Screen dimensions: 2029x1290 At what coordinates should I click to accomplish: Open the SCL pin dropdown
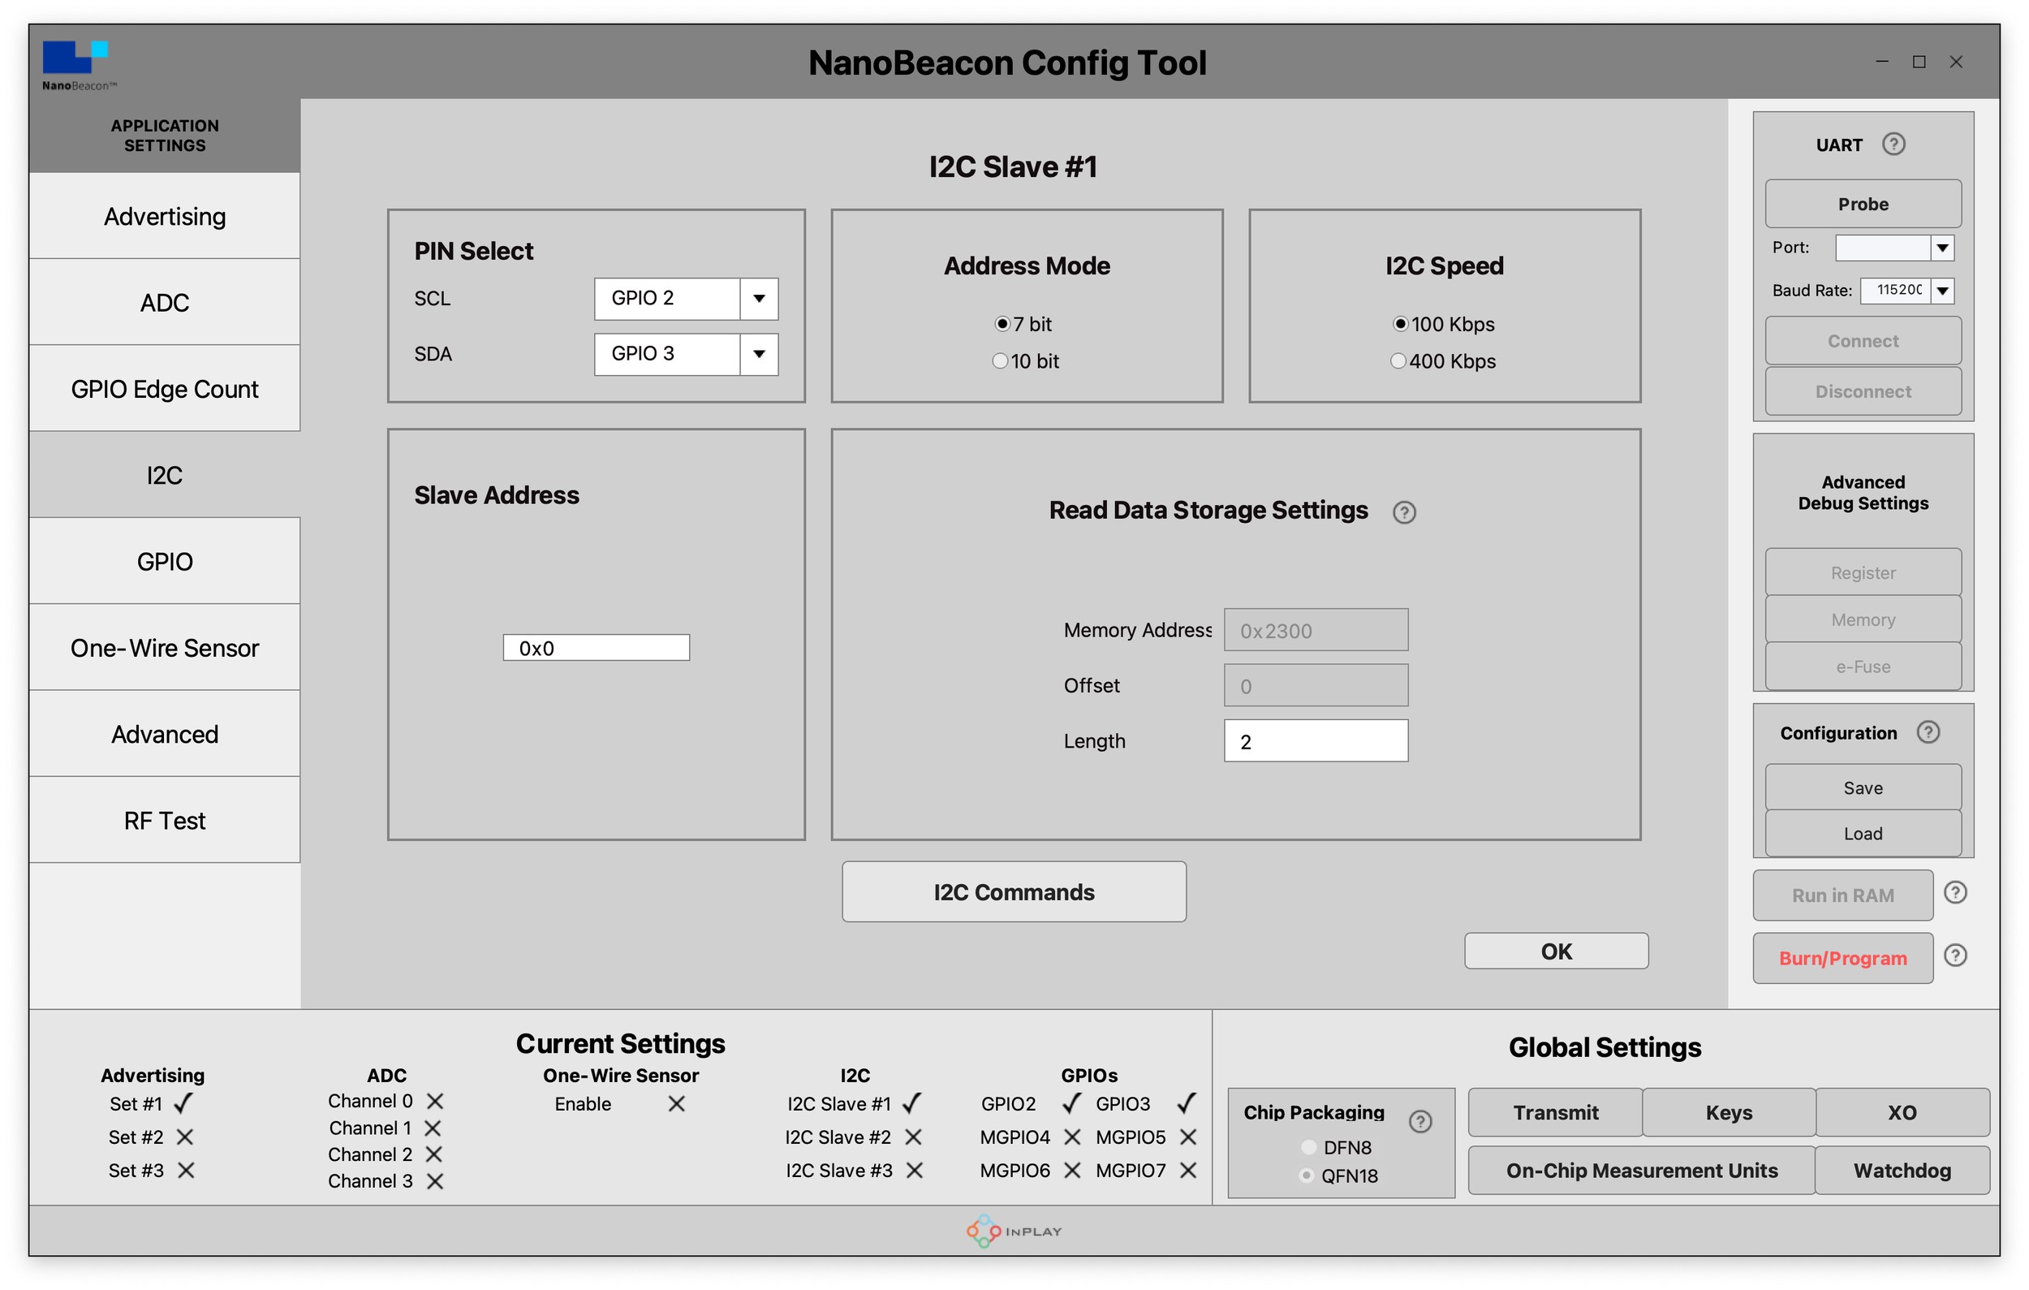point(759,298)
